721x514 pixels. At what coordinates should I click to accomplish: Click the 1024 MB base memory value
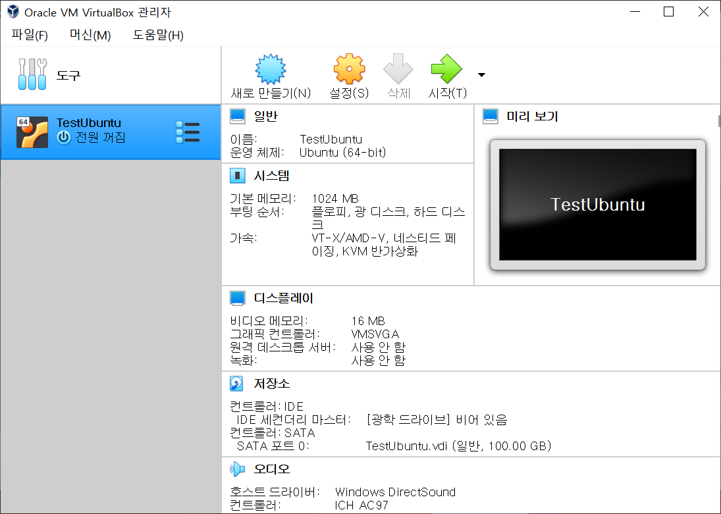coord(335,199)
